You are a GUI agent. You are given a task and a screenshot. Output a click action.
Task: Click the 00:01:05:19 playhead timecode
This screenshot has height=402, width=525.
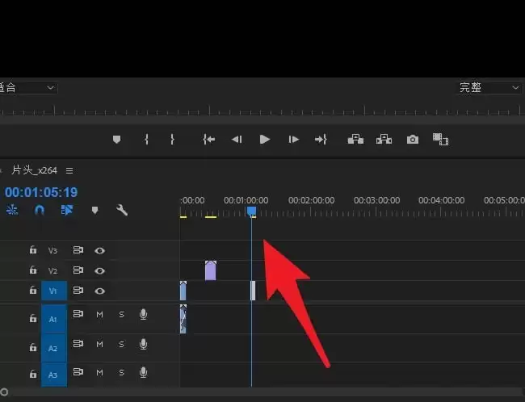[40, 192]
